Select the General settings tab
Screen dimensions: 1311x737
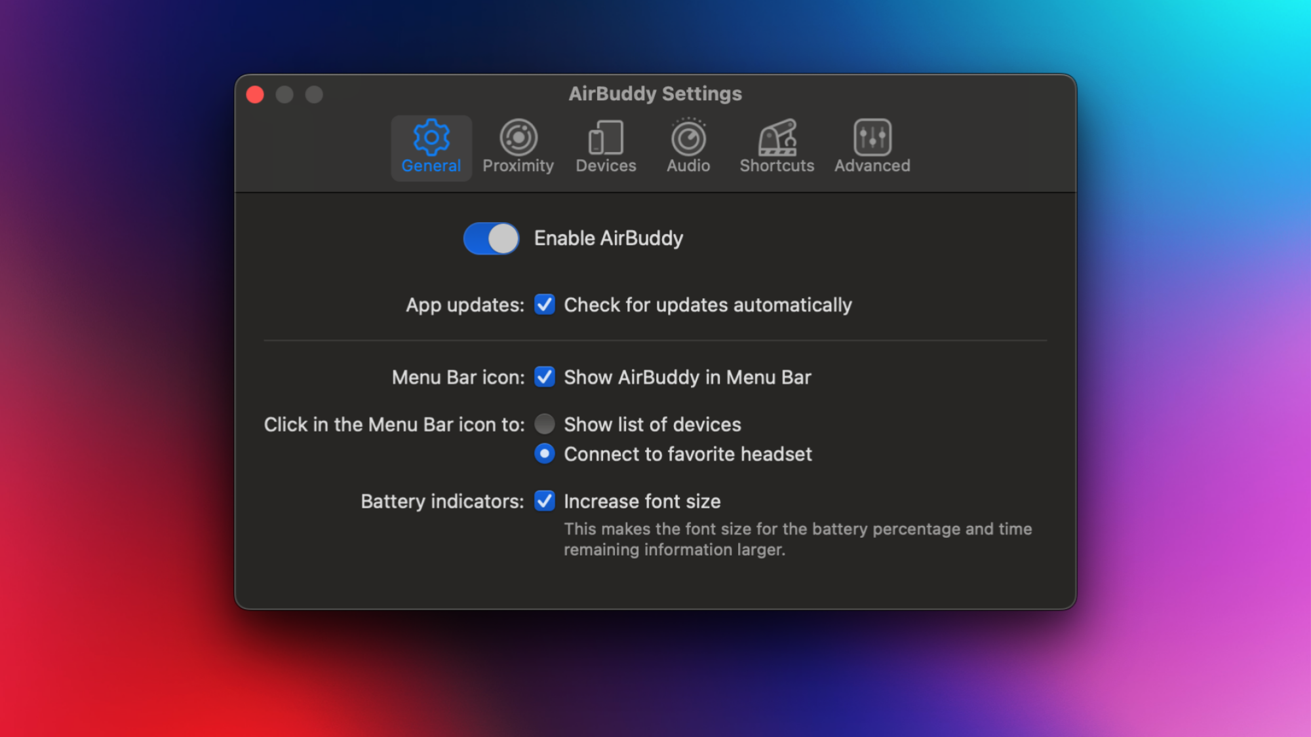(x=431, y=147)
